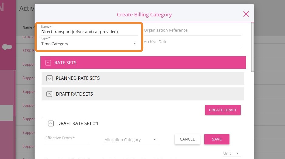Image resolution: width=285 pixels, height=159 pixels.
Task: Open the Unit dropdown
Action: 231,153
